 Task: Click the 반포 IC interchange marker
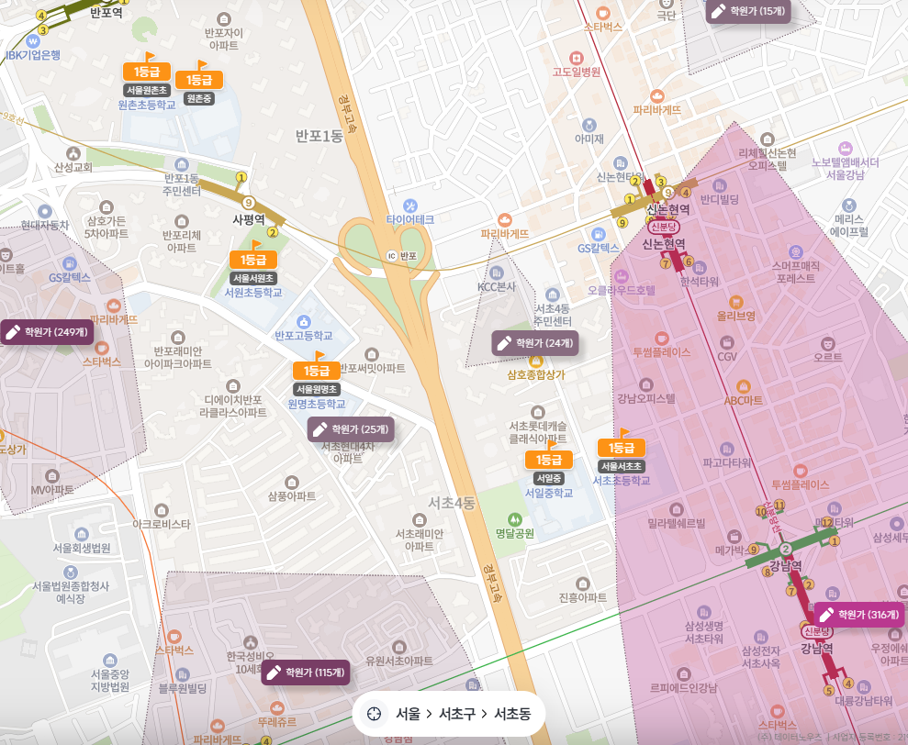[392, 256]
